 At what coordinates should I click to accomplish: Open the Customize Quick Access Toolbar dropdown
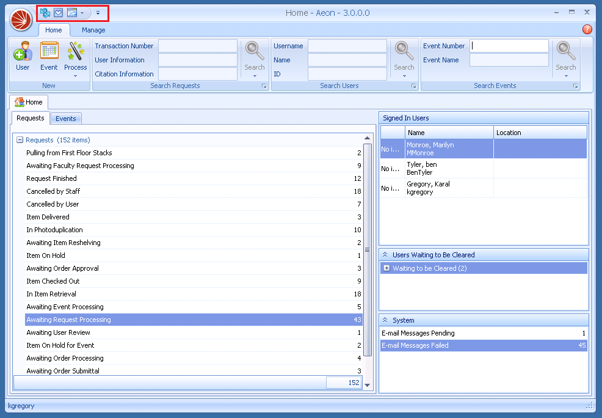98,13
